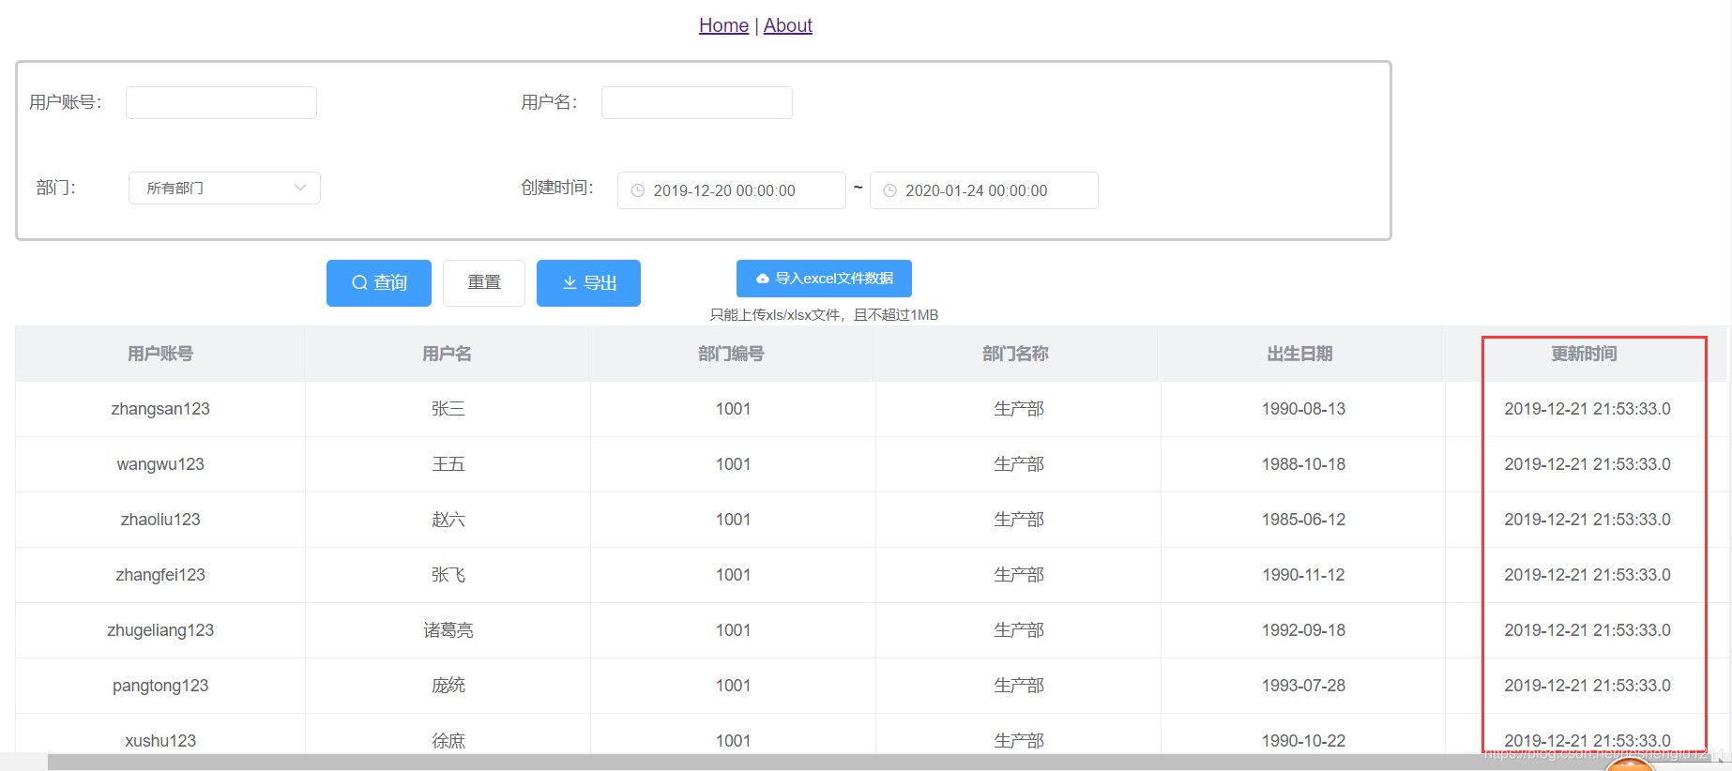
Task: Click the user name 王五
Action: point(448,464)
